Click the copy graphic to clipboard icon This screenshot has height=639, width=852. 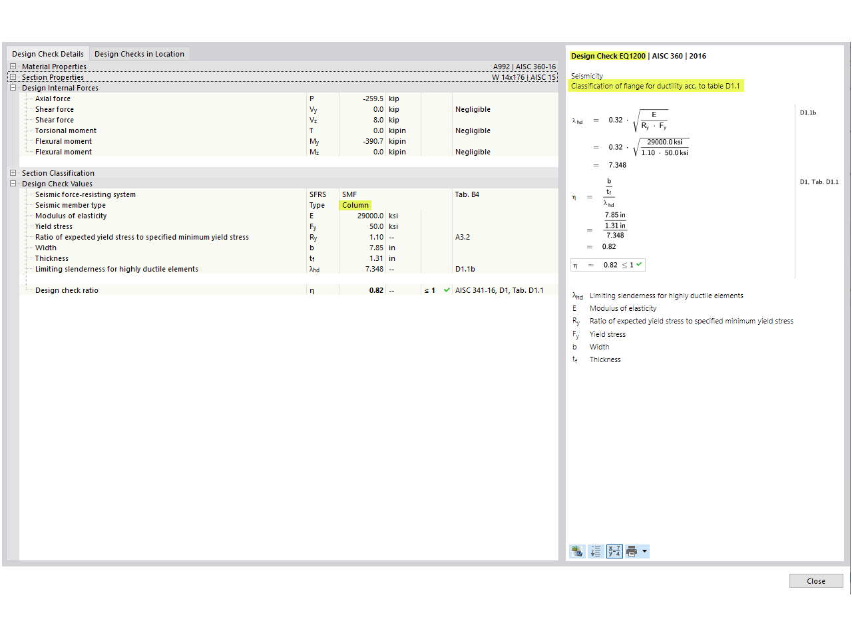point(576,551)
